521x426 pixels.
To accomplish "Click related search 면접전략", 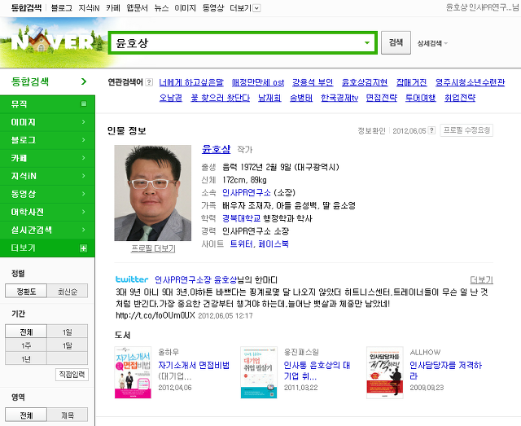I will (x=382, y=98).
